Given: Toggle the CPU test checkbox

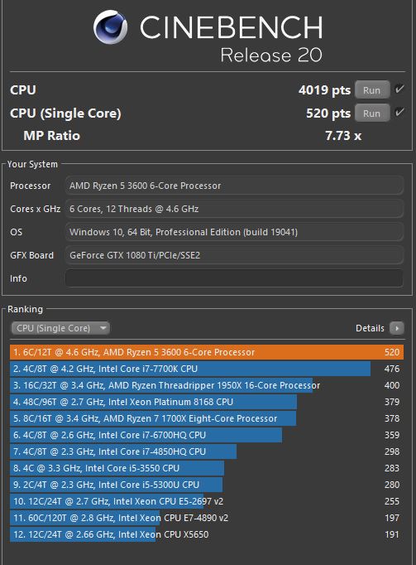Looking at the screenshot, I should coord(399,89).
